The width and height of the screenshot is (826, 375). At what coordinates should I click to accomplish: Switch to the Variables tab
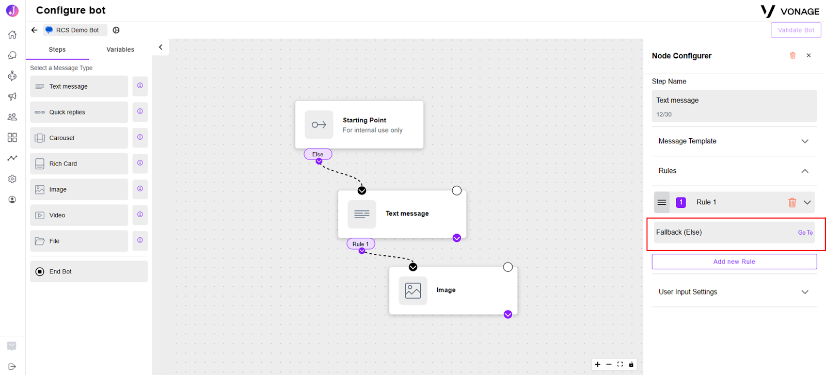tap(120, 50)
